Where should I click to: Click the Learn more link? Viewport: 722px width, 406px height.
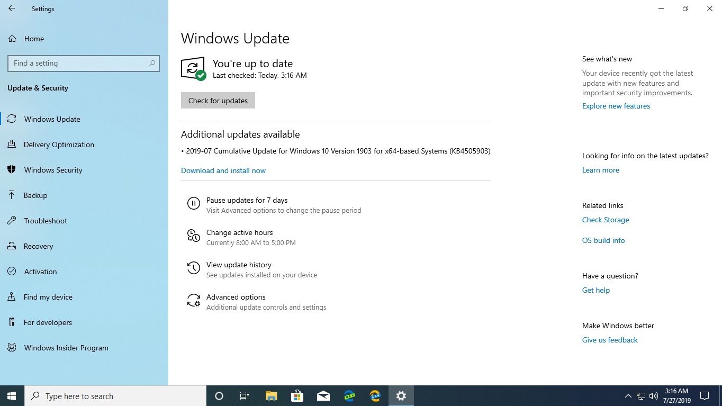tap(601, 170)
